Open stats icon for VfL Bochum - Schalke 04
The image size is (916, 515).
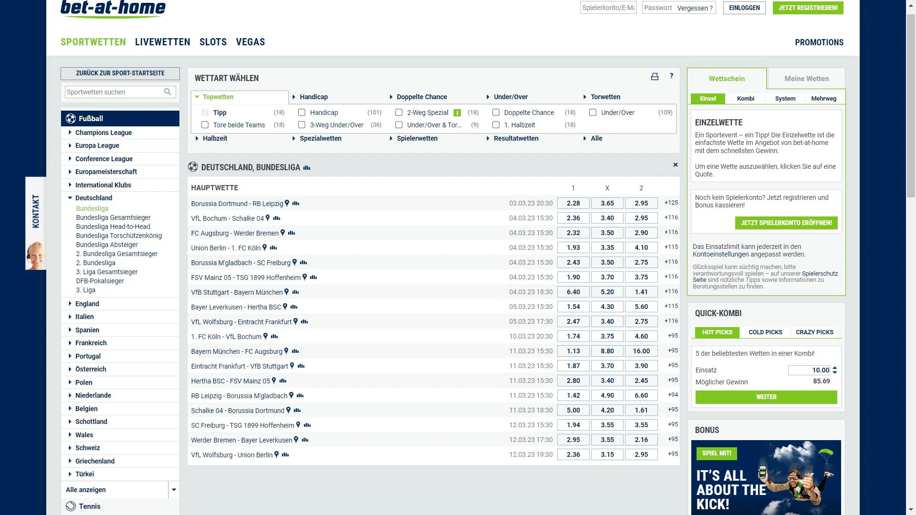point(277,218)
